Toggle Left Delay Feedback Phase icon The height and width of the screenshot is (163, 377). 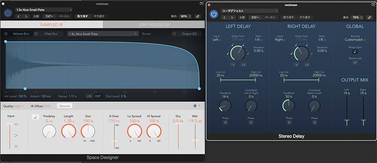tap(225, 123)
